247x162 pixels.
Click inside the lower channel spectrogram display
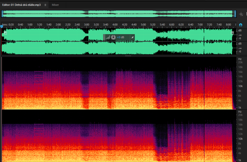(x=119, y=136)
